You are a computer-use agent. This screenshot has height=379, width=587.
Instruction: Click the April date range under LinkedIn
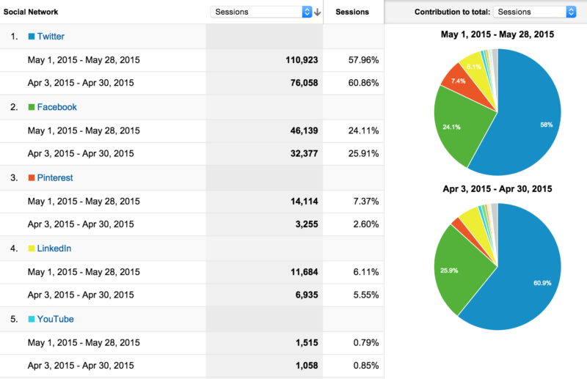coord(81,295)
